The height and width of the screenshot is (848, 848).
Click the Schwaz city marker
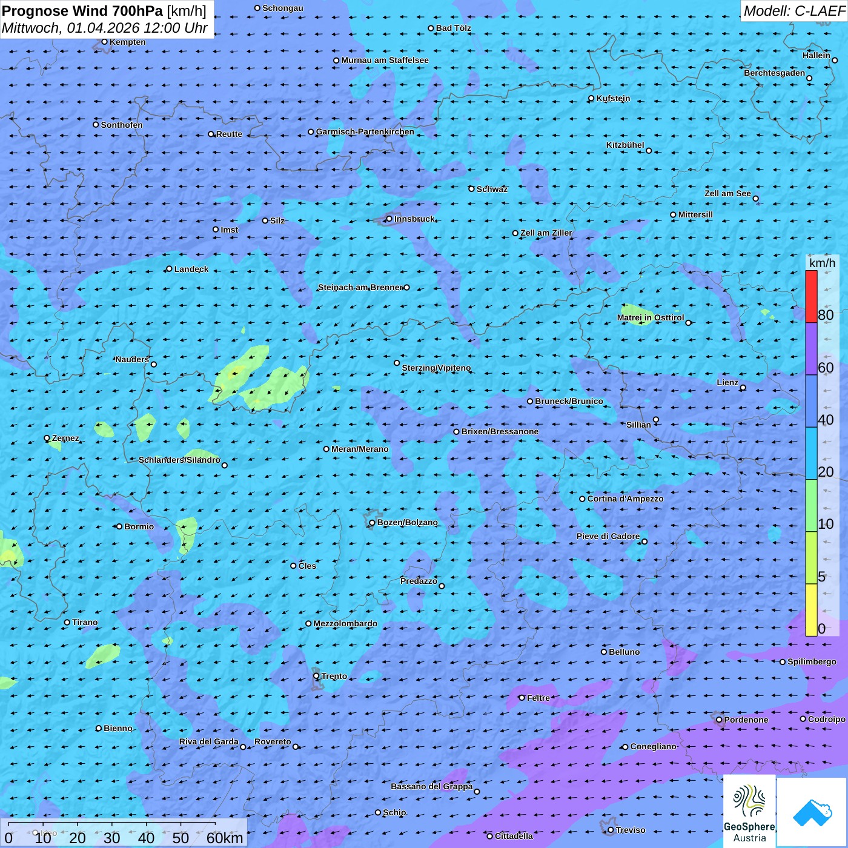point(471,189)
